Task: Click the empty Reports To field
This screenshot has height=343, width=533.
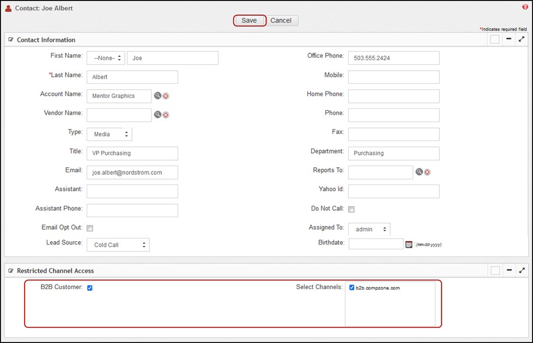Action: [380, 173]
